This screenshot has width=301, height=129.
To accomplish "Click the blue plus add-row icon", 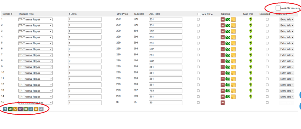I will 5,109.
